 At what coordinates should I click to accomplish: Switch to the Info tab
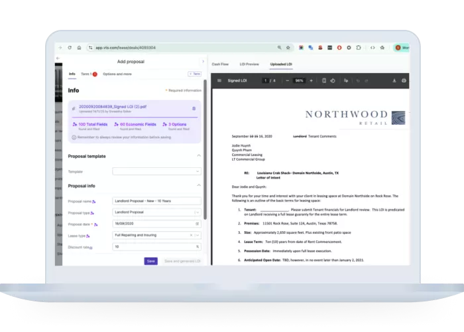[72, 74]
